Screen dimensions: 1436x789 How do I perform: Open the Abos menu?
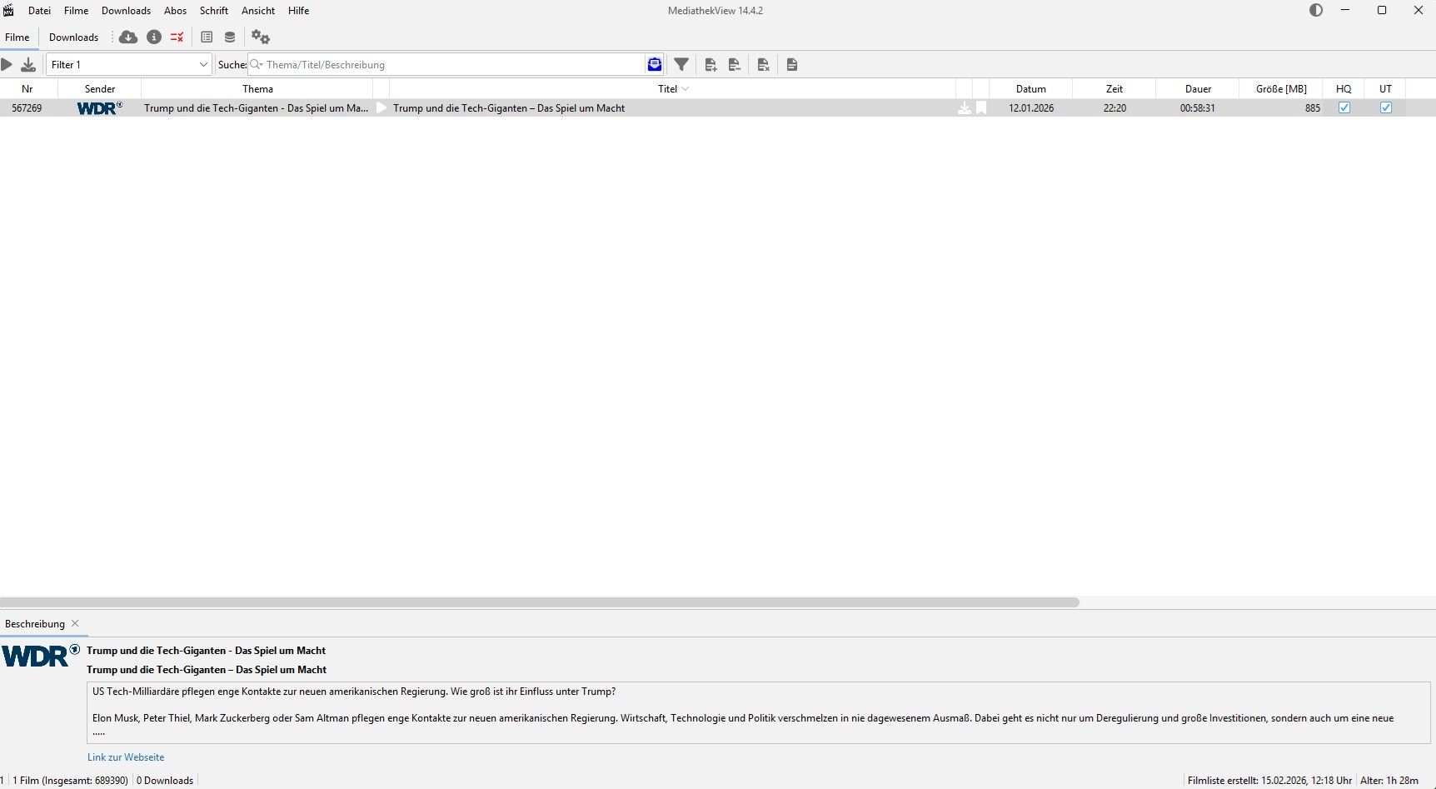175,11
